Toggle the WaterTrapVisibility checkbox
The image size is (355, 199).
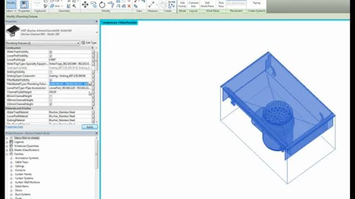coord(51,52)
